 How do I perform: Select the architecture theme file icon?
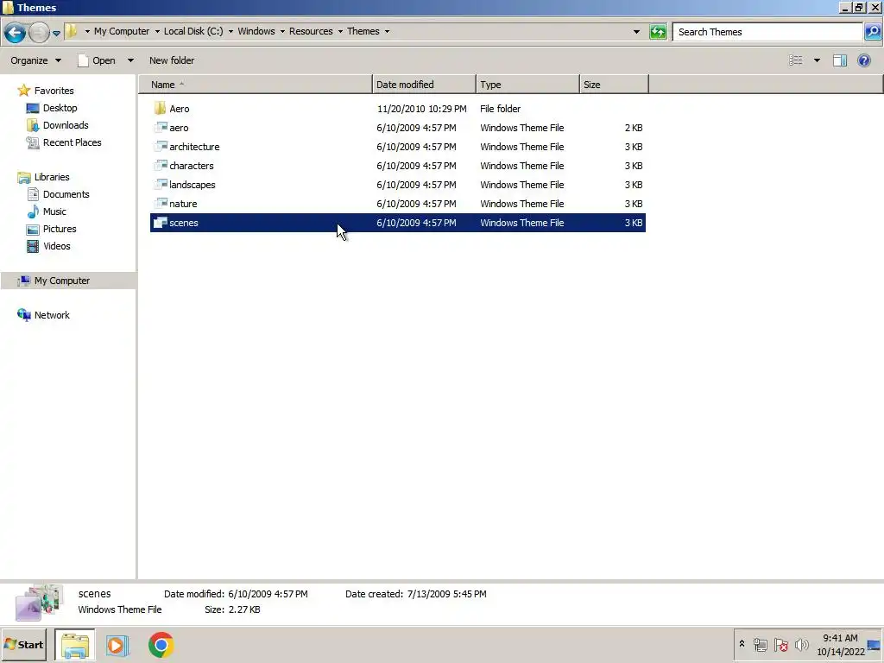click(161, 147)
